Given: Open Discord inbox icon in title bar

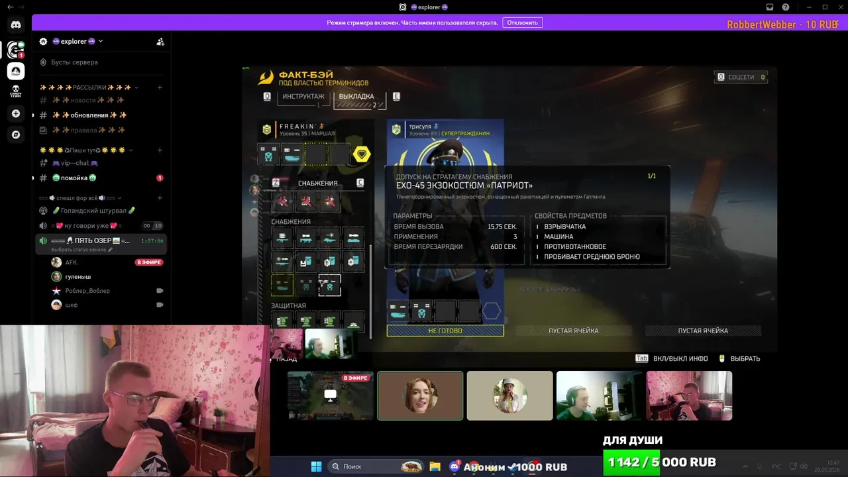Looking at the screenshot, I should click(769, 7).
